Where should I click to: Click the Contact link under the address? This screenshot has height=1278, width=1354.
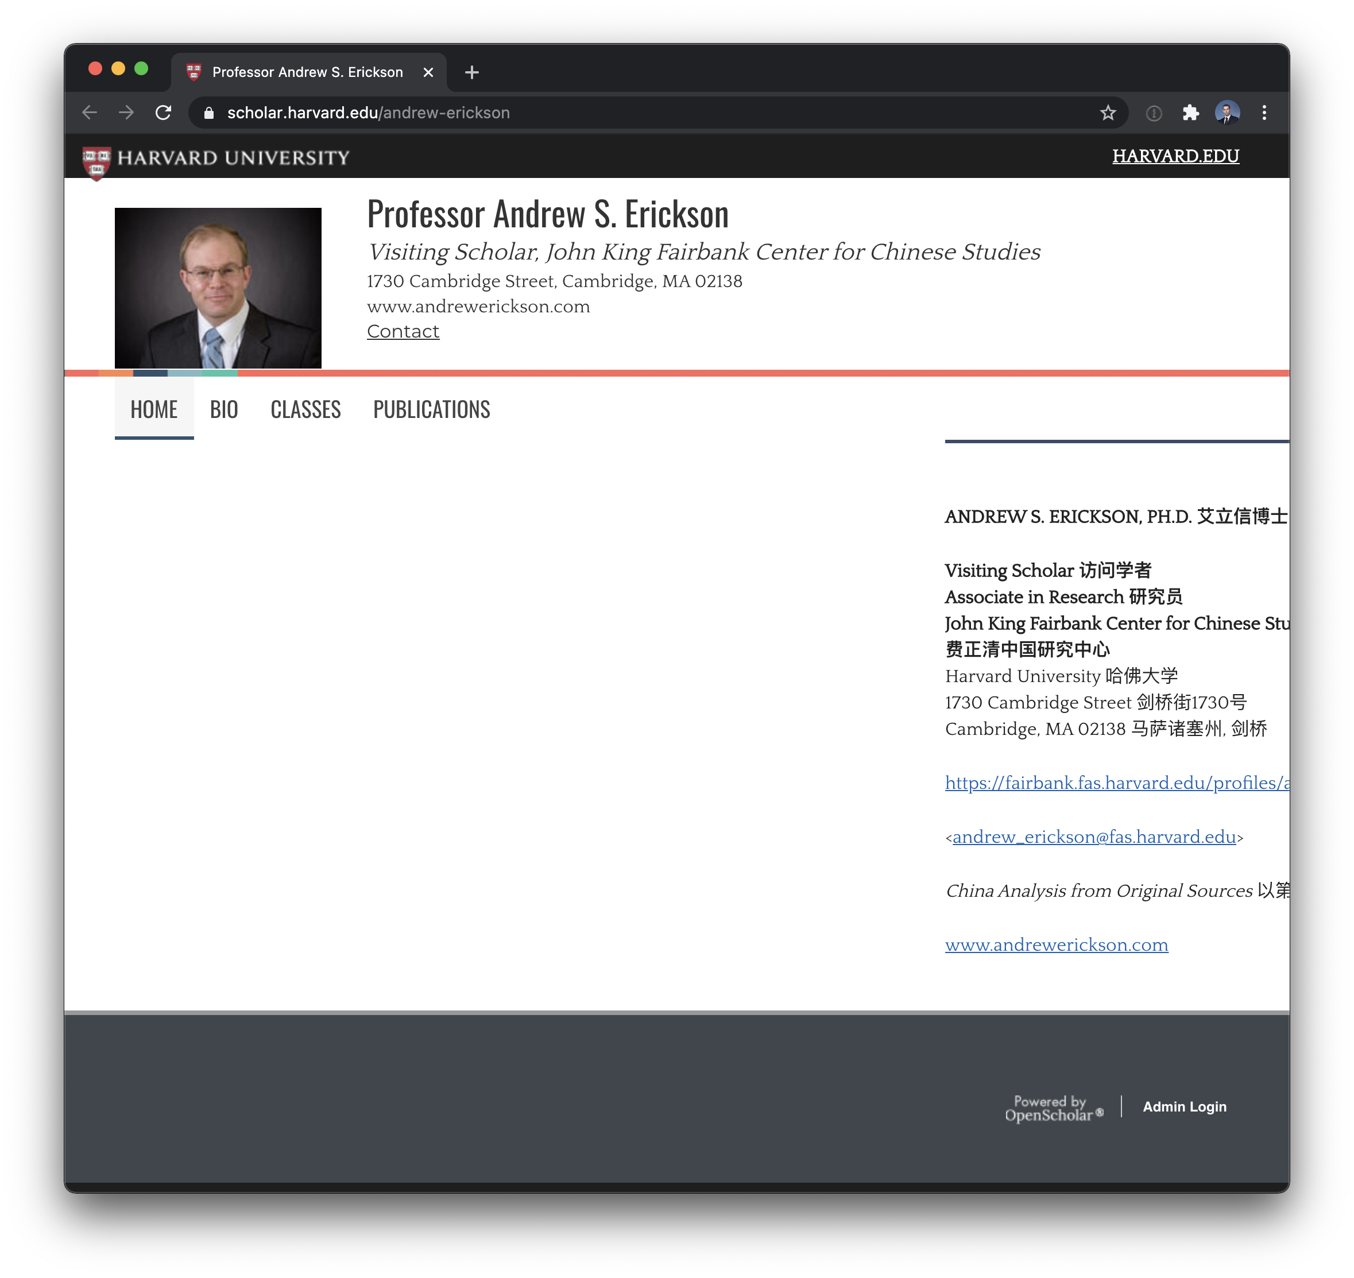pyautogui.click(x=403, y=331)
